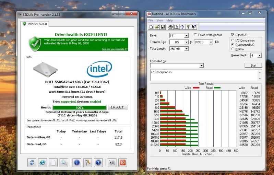Click the refresh arrows icon in SSDLife
Image resolution: width=274 pixels, height=175 pixels.
(x=32, y=162)
